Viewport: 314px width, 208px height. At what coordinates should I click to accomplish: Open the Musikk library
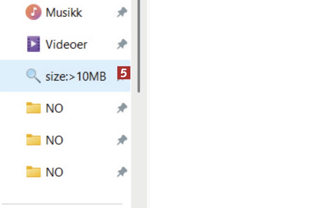click(x=64, y=12)
